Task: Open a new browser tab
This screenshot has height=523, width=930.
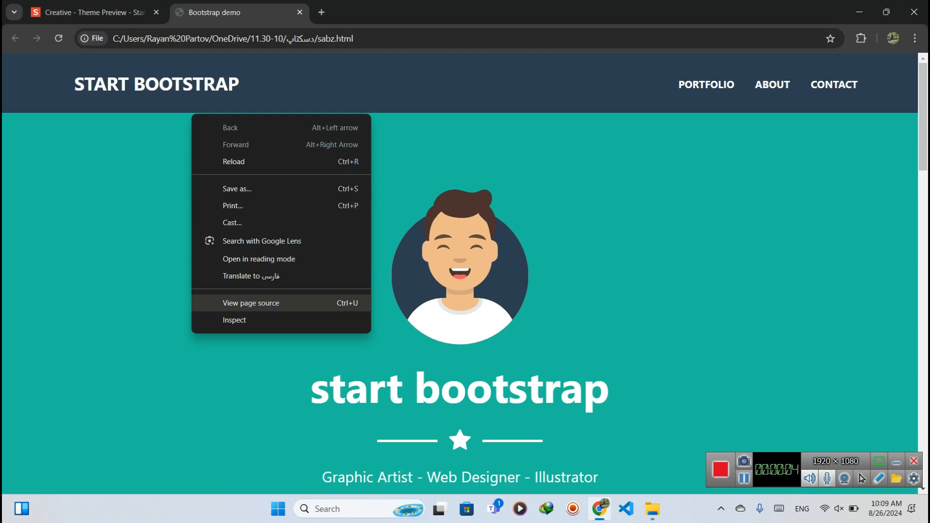Action: pyautogui.click(x=321, y=13)
